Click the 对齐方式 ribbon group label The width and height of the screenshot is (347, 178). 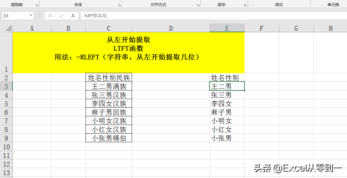(x=159, y=5)
